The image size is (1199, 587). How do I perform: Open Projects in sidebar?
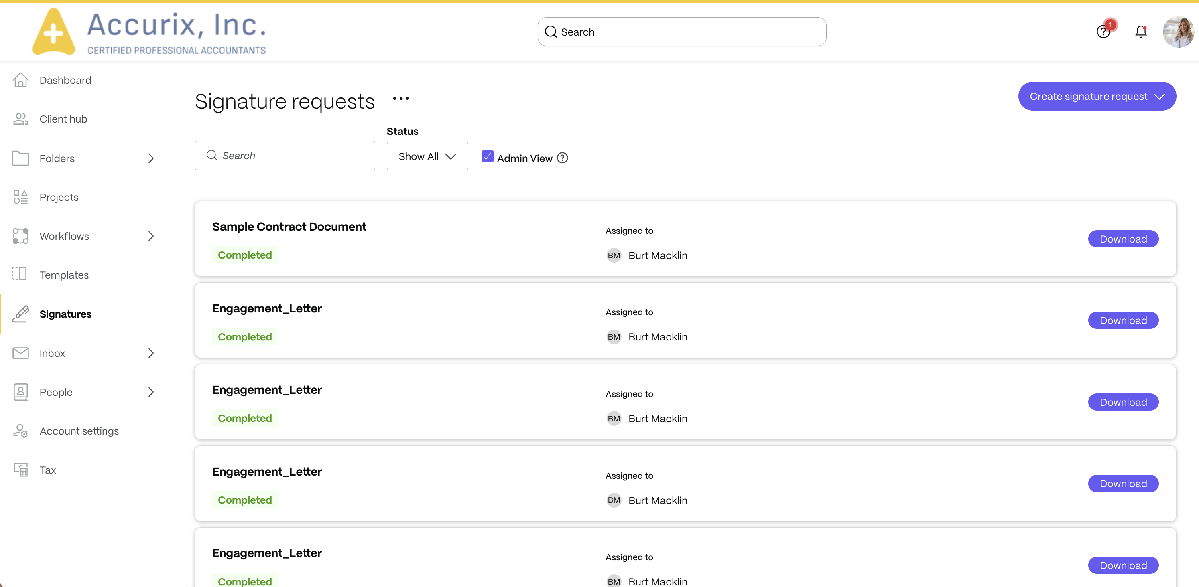59,197
